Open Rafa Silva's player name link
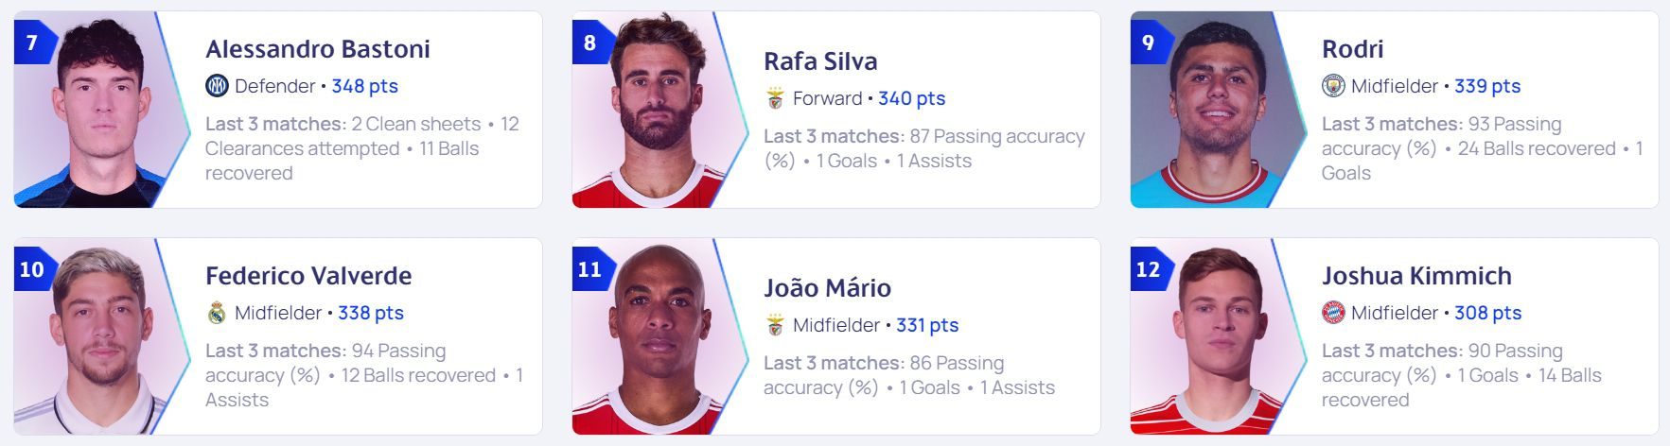Viewport: 1670px width, 446px height. tap(820, 61)
